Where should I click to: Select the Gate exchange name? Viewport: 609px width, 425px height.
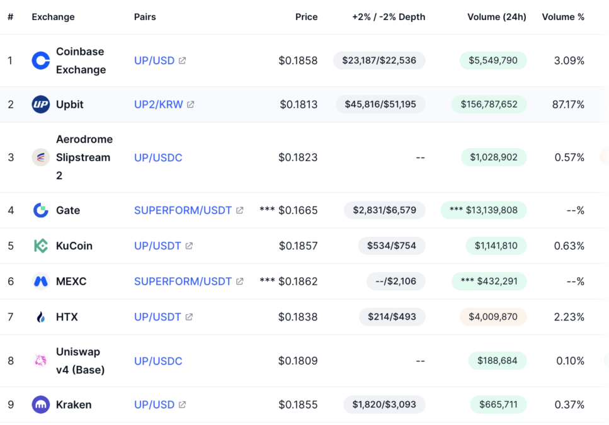pos(68,210)
